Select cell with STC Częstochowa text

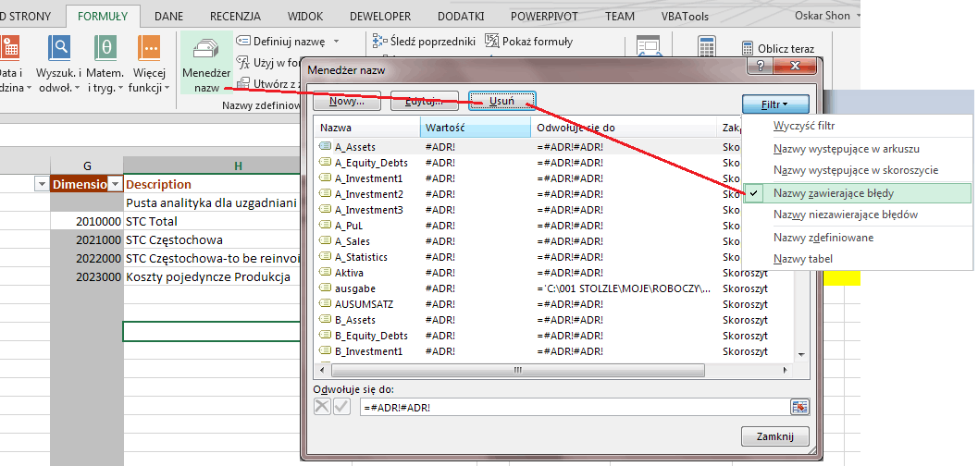click(212, 239)
